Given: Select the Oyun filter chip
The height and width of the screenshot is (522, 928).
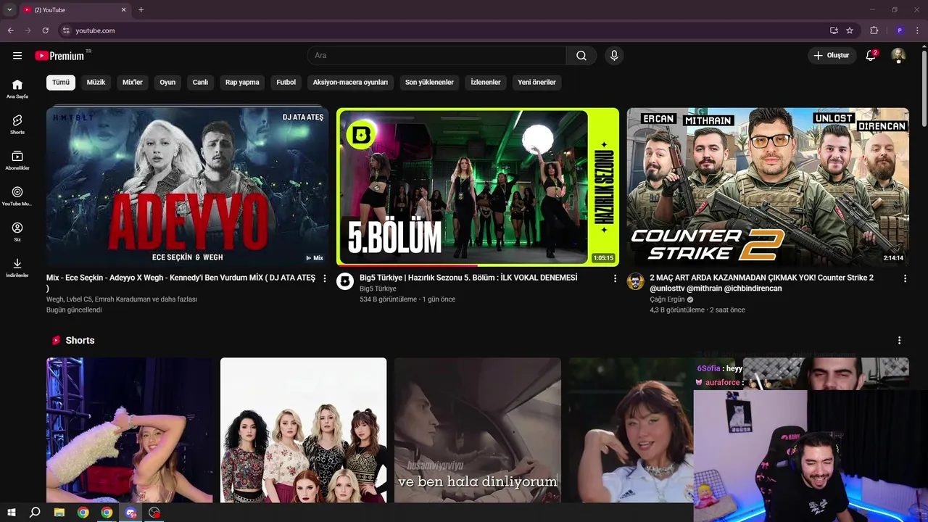Looking at the screenshot, I should point(167,83).
